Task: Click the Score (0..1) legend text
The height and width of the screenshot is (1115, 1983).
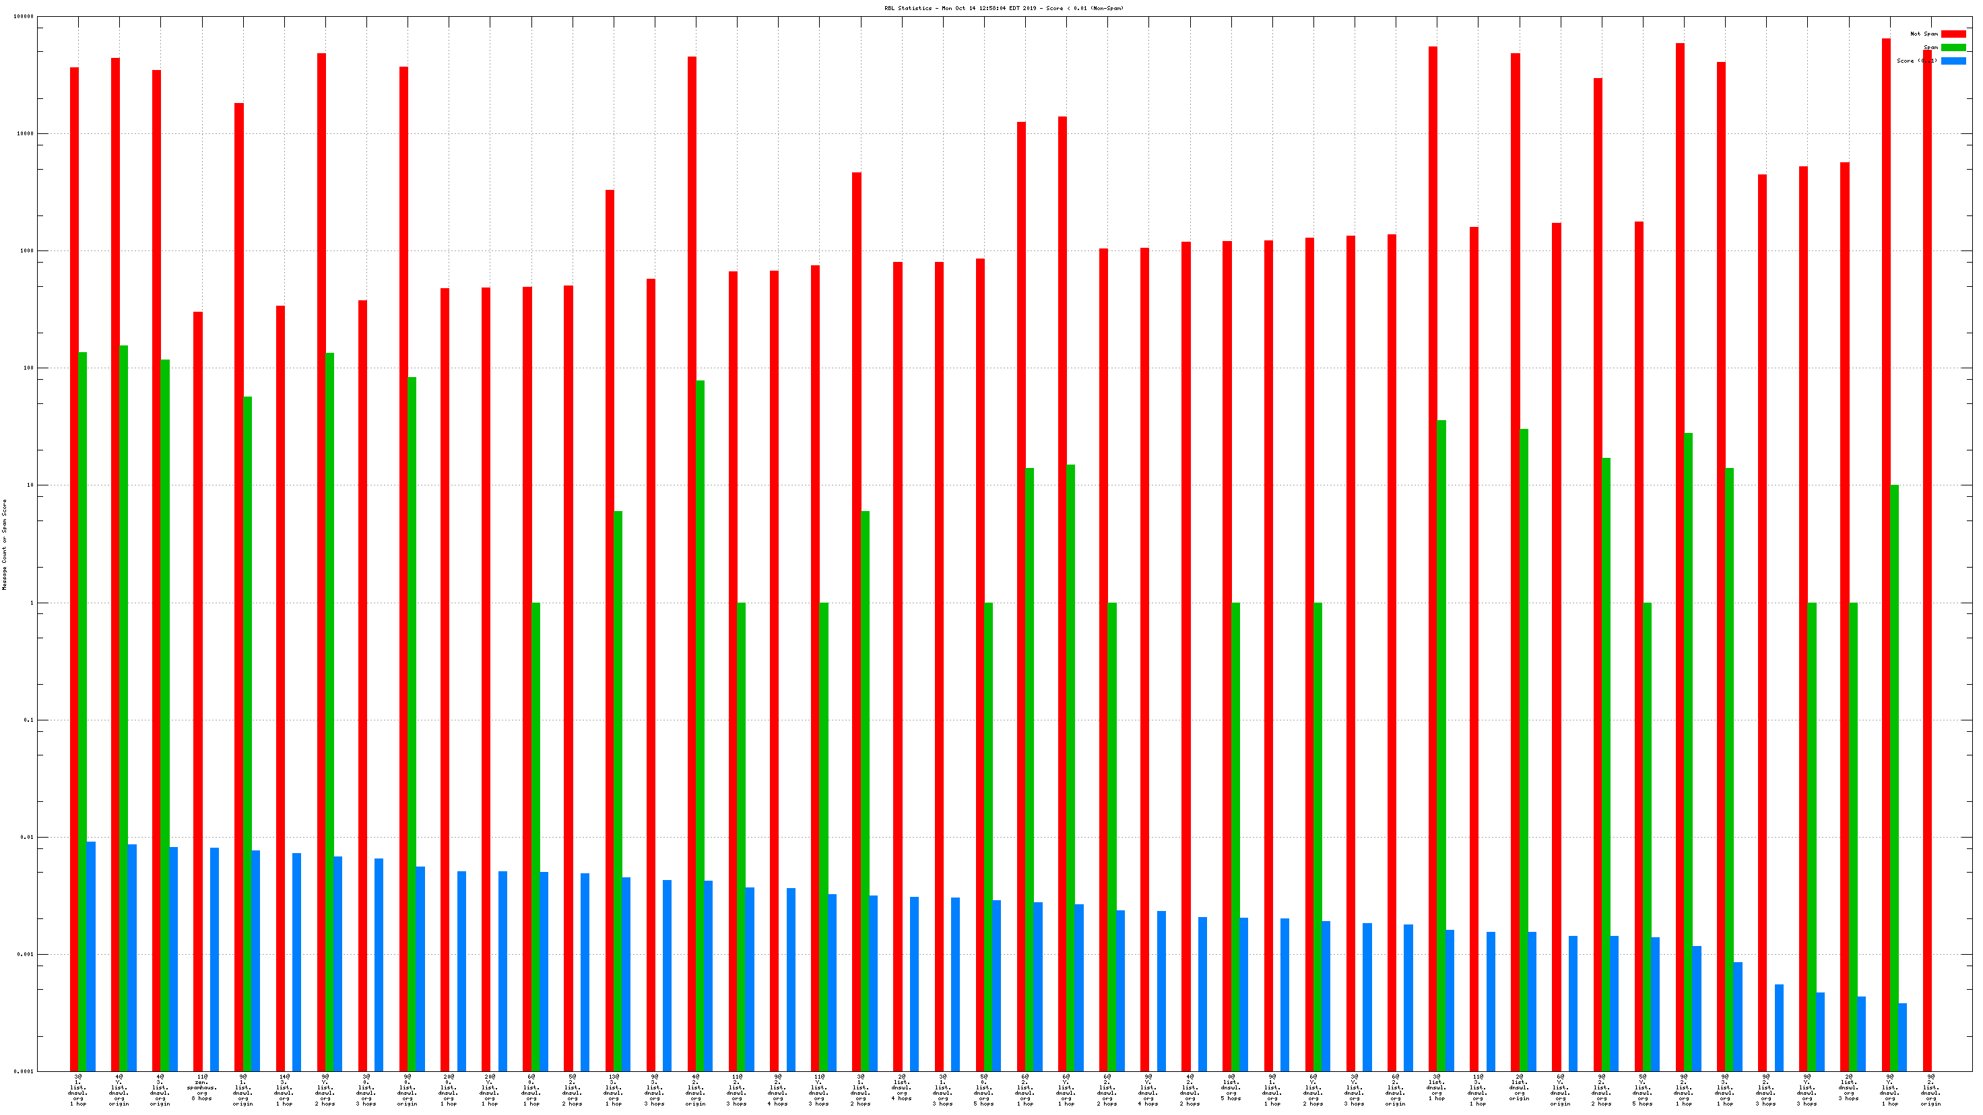Action: [1916, 61]
